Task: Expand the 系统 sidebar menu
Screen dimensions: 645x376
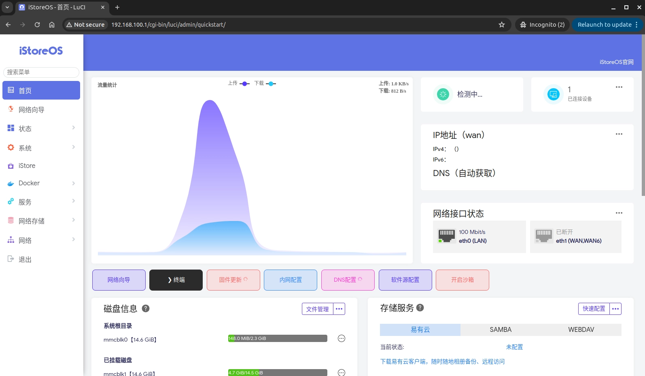Action: click(41, 148)
